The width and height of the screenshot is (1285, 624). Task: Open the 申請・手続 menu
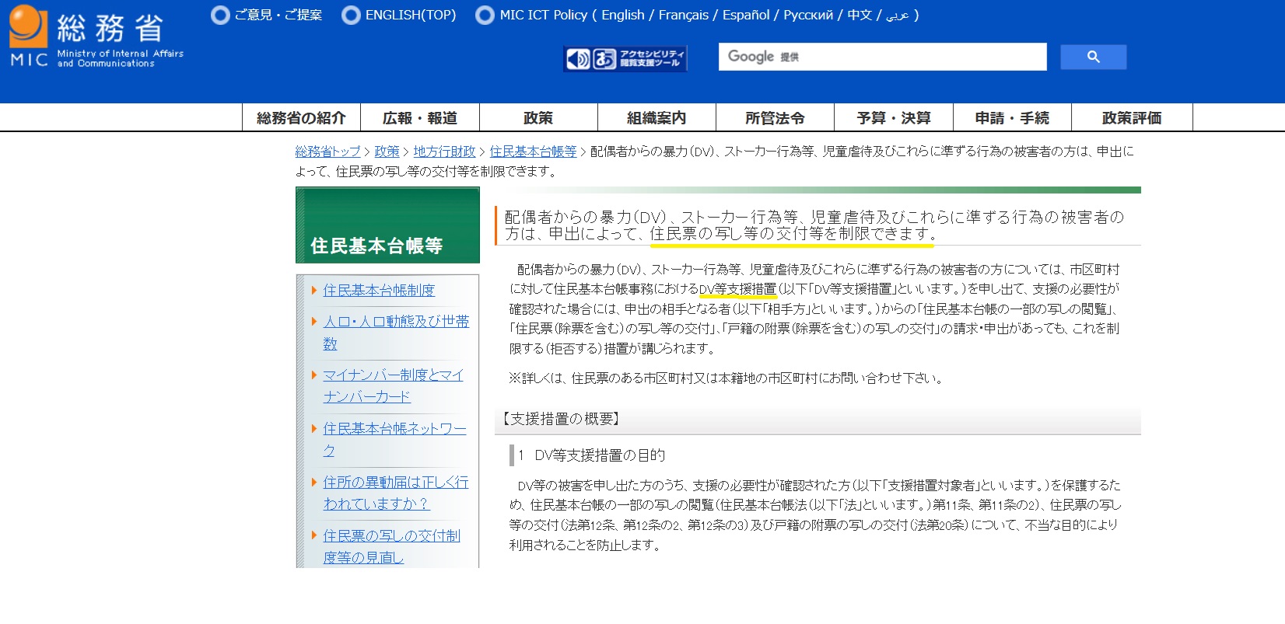click(x=1012, y=118)
